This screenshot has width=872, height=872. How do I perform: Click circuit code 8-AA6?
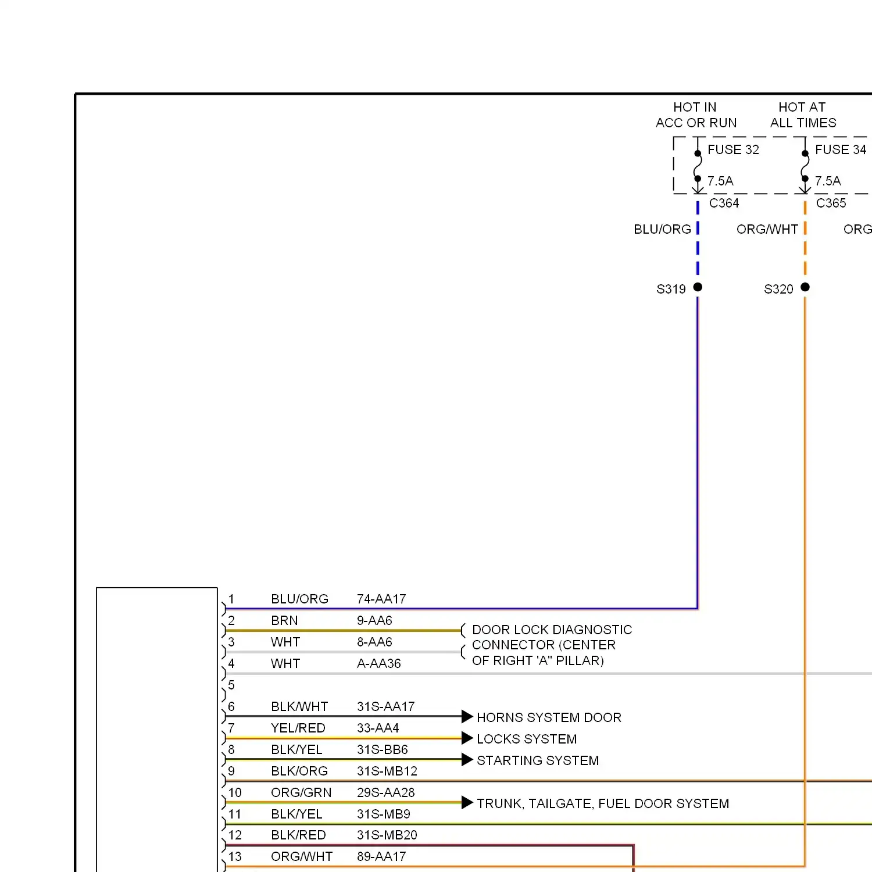pos(374,642)
